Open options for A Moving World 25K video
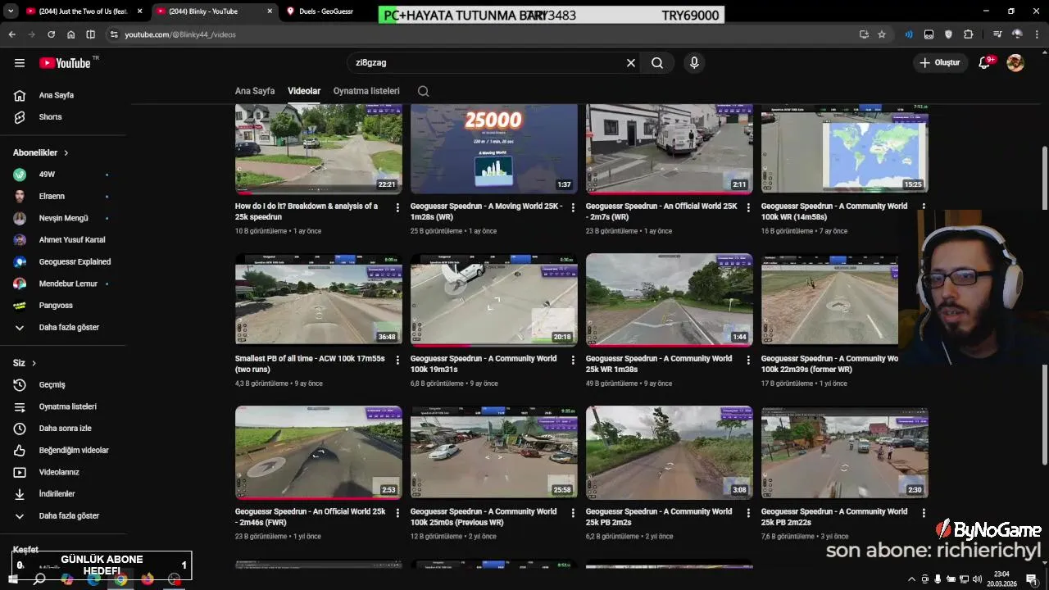 pyautogui.click(x=573, y=207)
